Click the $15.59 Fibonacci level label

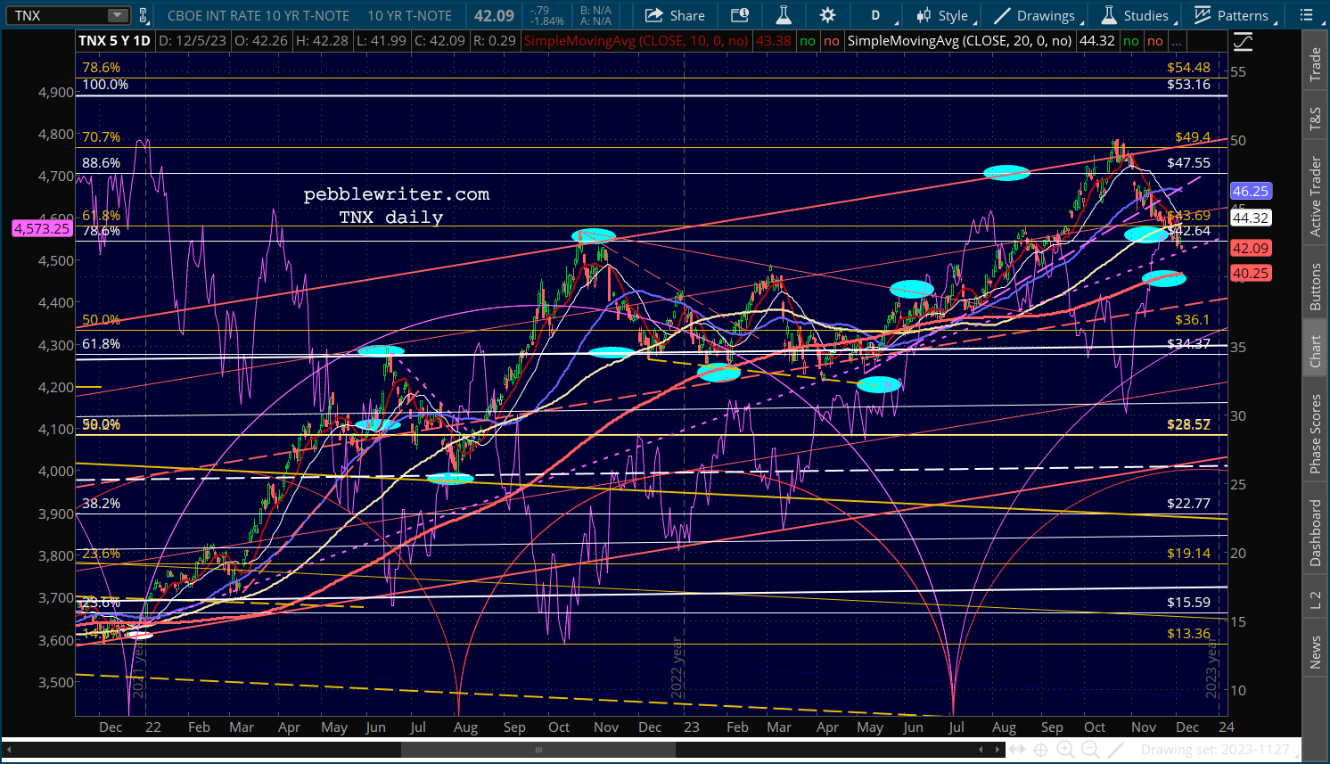1188,602
